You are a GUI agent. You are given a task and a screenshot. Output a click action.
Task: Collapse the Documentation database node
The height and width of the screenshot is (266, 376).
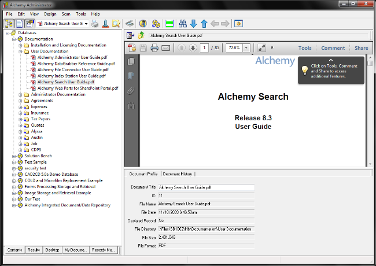[x=14, y=39]
